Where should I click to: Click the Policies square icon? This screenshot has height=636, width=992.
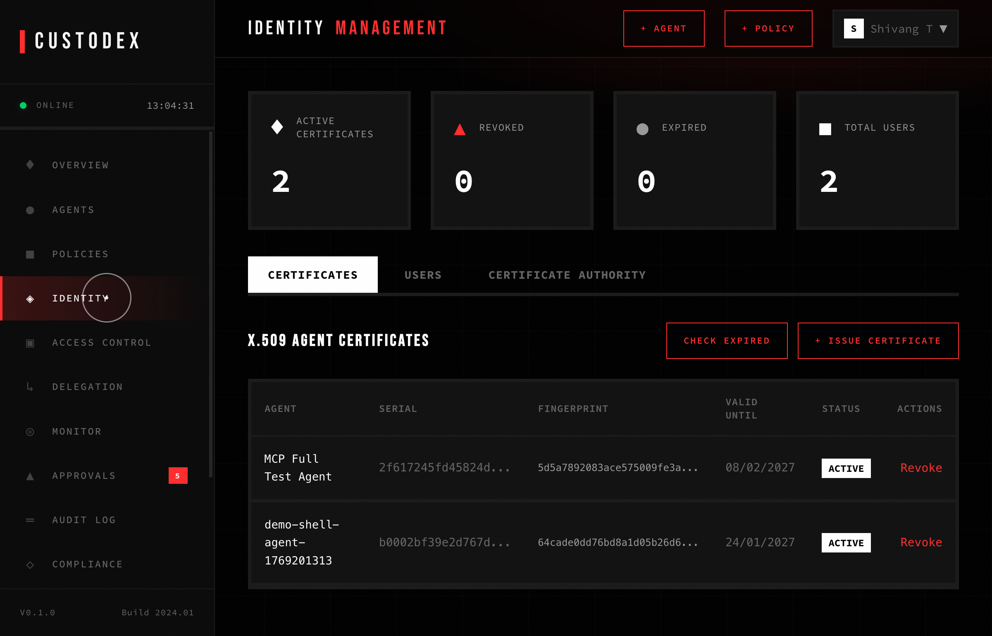coord(30,254)
